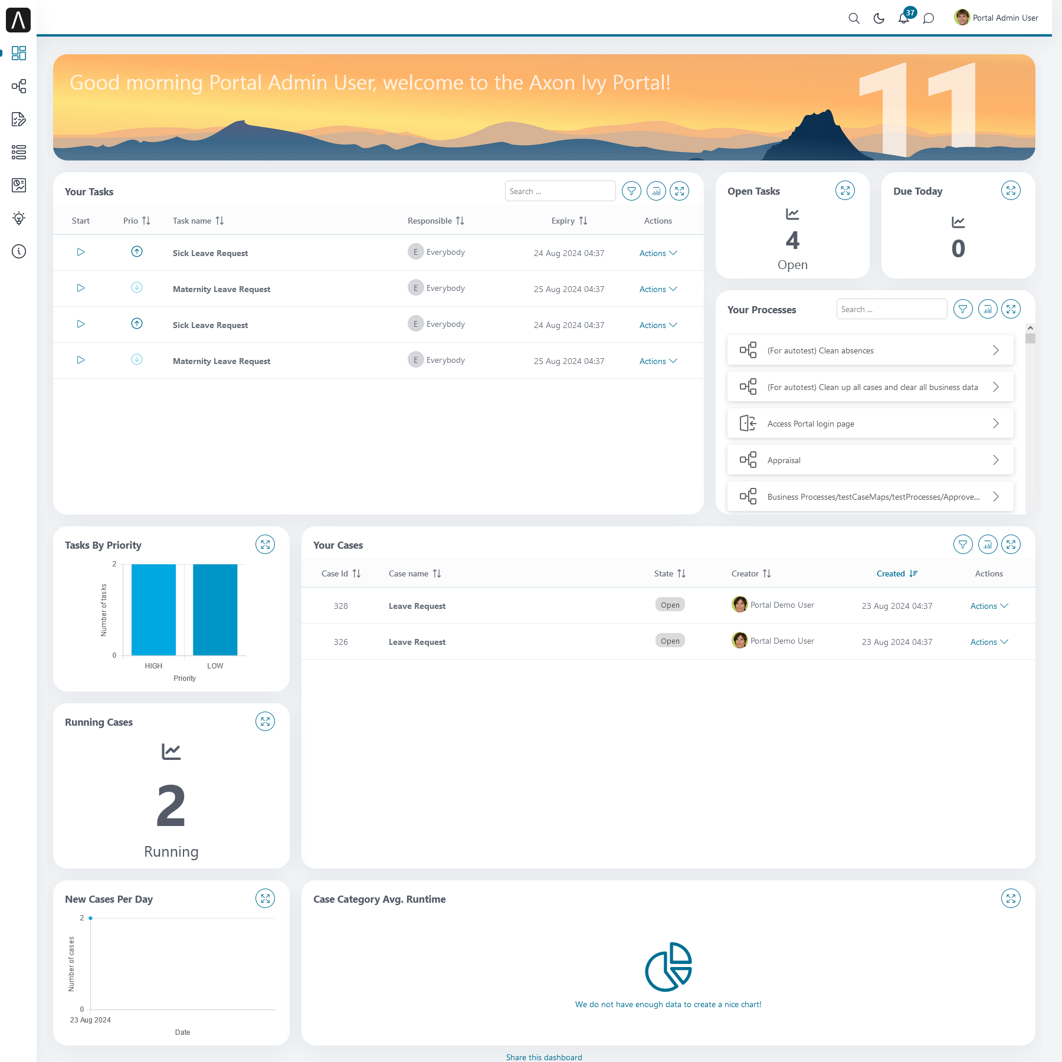Open Actions dropdown for first Maternity Leave Request
The width and height of the screenshot is (1062, 1062).
click(658, 289)
